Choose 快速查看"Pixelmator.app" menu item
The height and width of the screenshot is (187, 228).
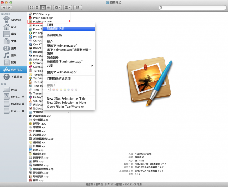coord(69,62)
